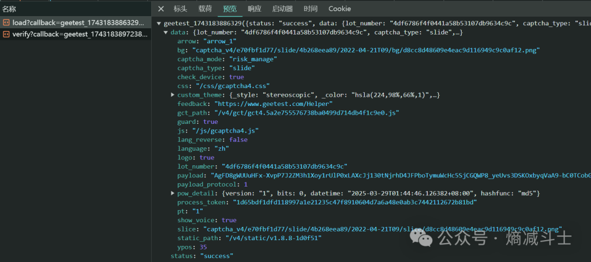Close the request details panel
This screenshot has height=262, width=591.
coord(161,9)
